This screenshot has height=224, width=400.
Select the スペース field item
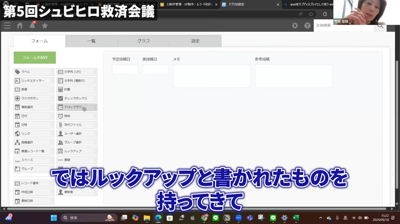(34, 160)
